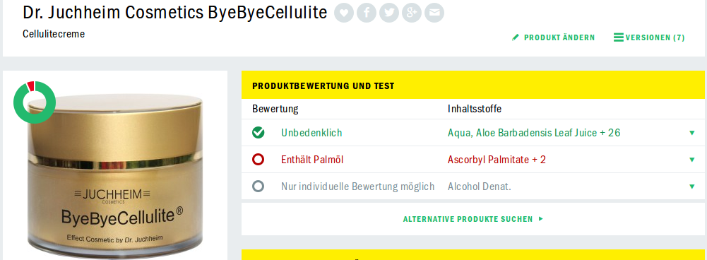Click the green checkmark Unbedenklich icon
This screenshot has width=707, height=260.
[x=259, y=133]
